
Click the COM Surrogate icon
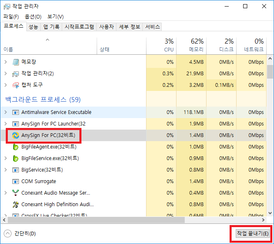16,181
